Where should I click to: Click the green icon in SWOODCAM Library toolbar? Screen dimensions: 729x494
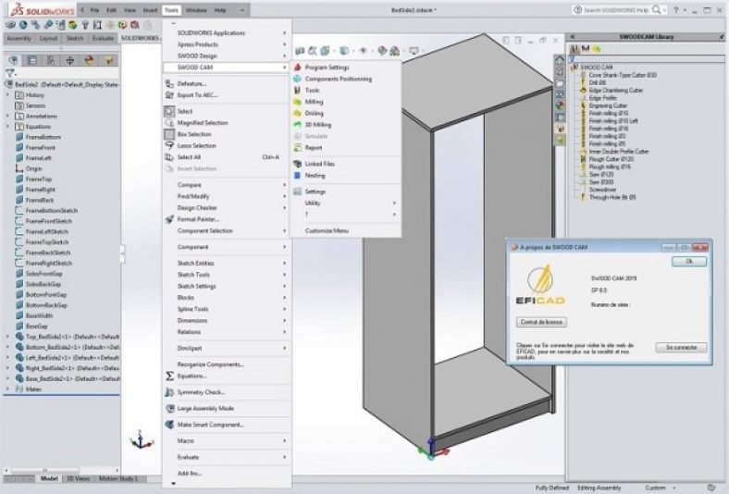(x=597, y=48)
